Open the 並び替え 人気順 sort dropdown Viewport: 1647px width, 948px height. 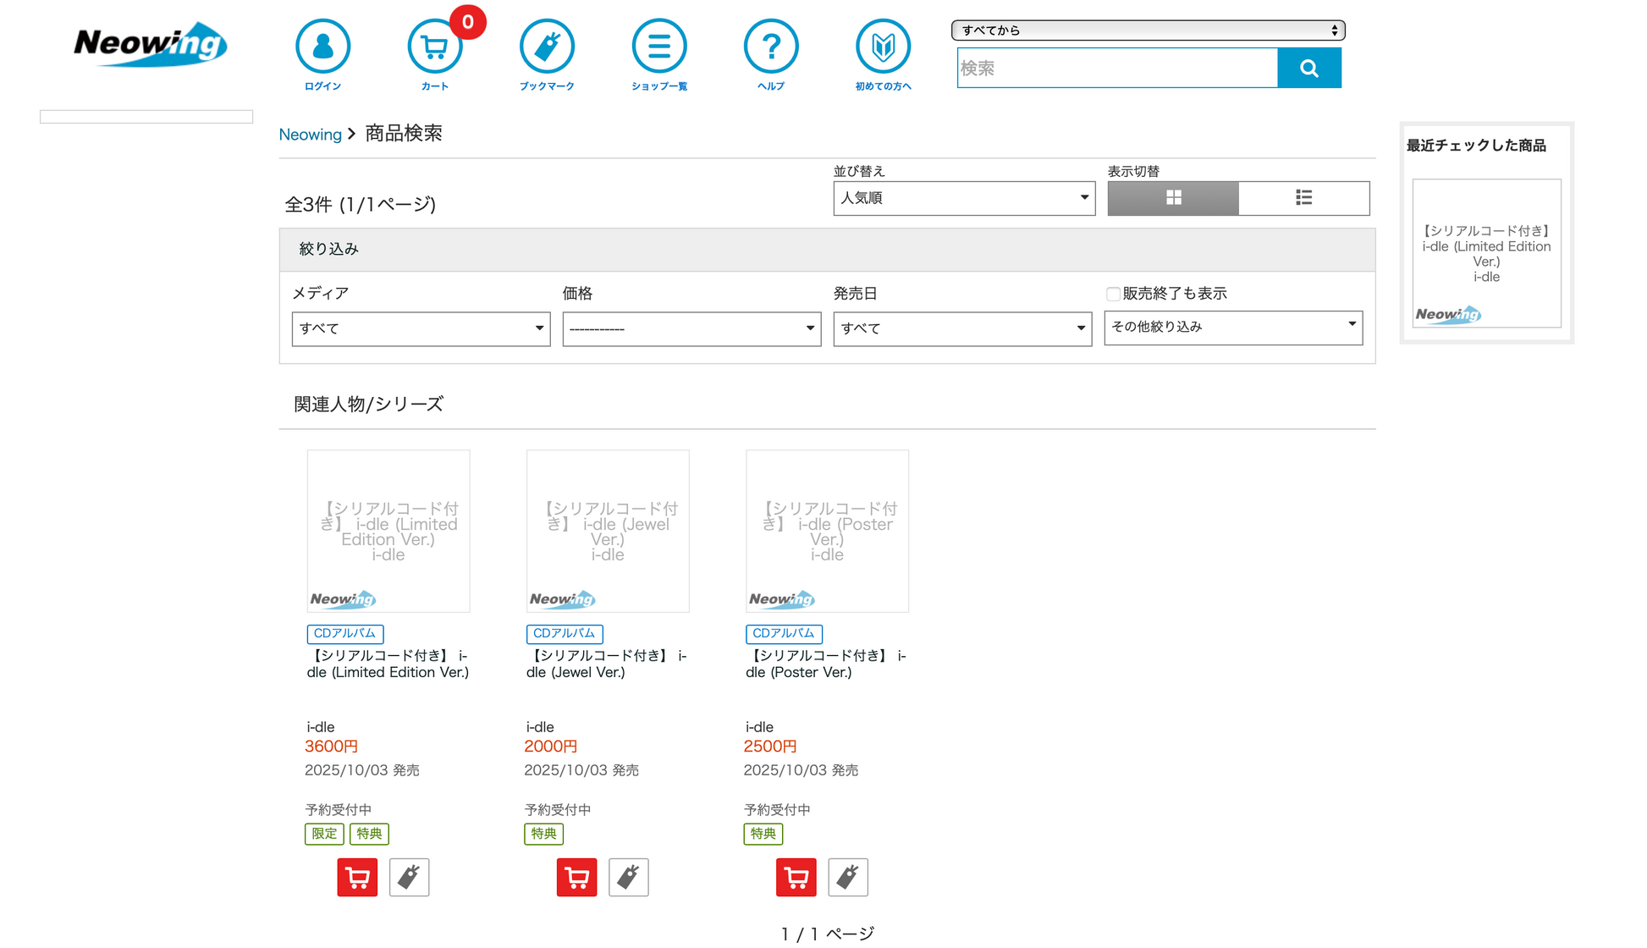click(x=964, y=198)
